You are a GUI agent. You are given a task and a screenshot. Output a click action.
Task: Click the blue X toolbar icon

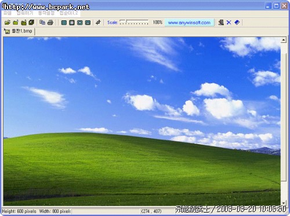(x=229, y=23)
